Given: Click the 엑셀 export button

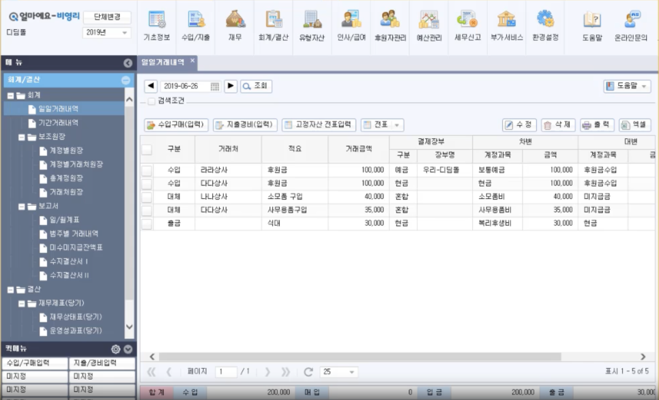Looking at the screenshot, I should click(634, 125).
